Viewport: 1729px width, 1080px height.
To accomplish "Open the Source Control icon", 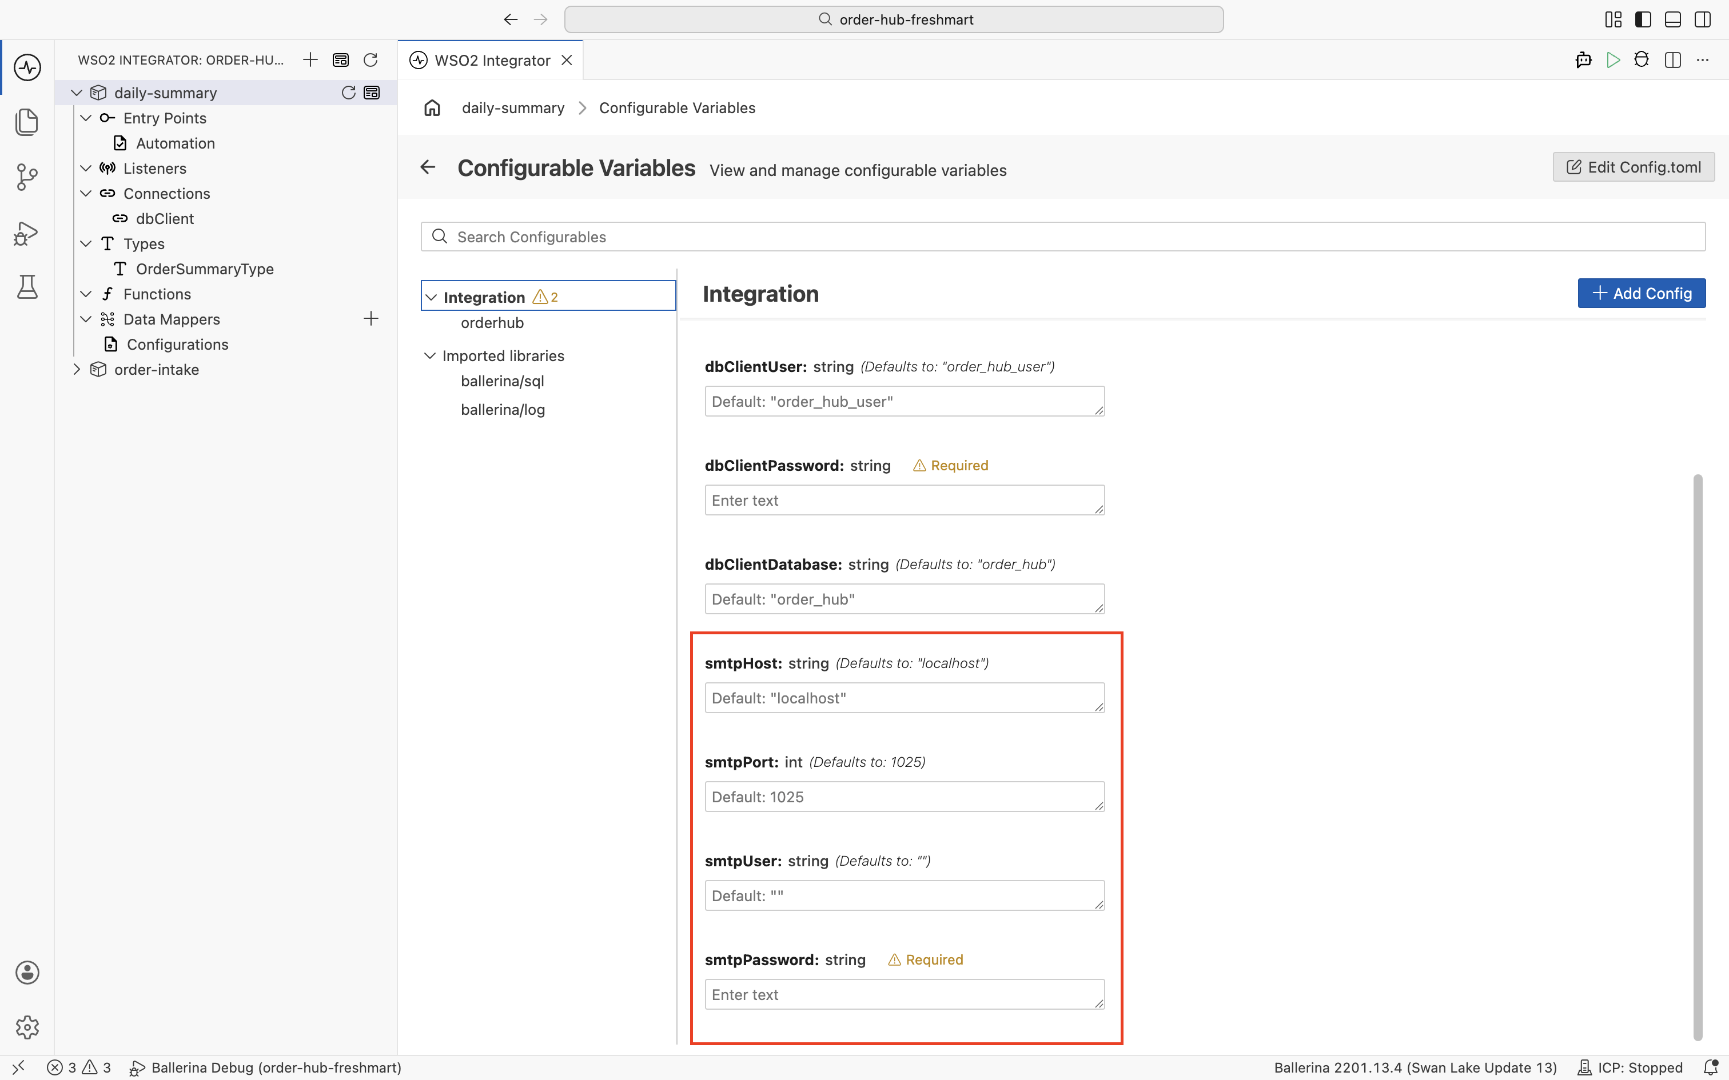I will [27, 177].
